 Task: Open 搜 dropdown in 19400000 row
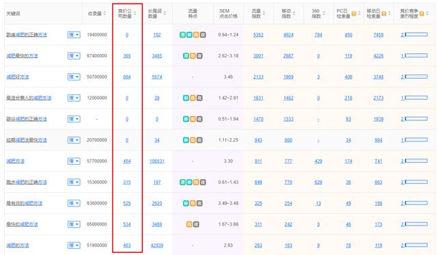[74, 35]
